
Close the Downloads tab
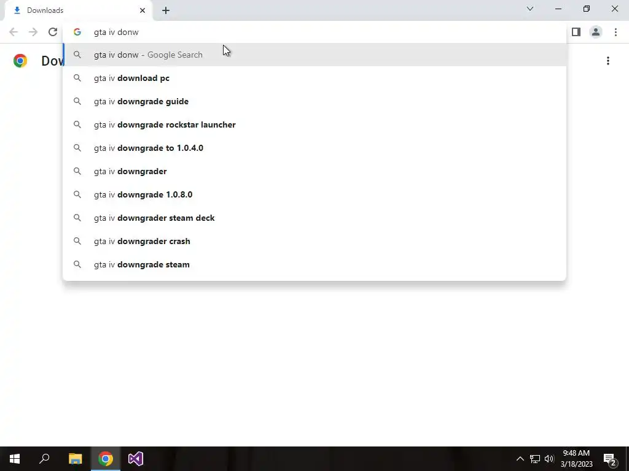coord(143,10)
